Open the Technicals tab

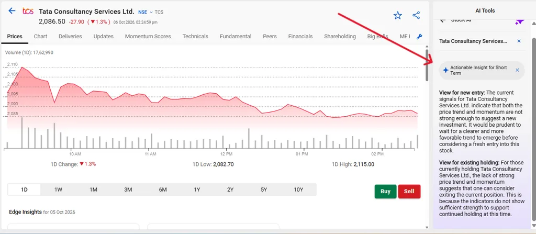coord(195,36)
